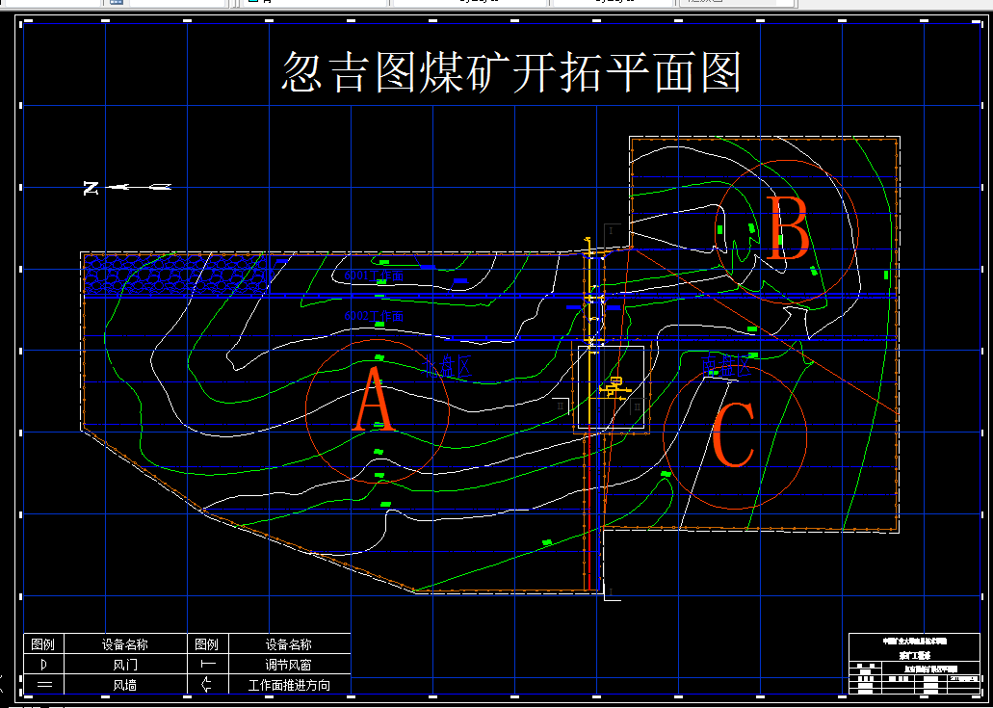993x708 pixels.
Task: Select section marker I above the shaft
Action: pyautogui.click(x=611, y=231)
